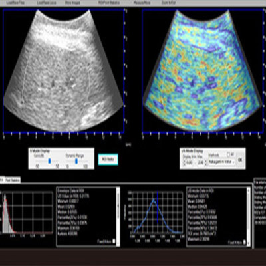Switch to the Point Statistics tab
This screenshot has height=266, width=266.
[13, 180]
